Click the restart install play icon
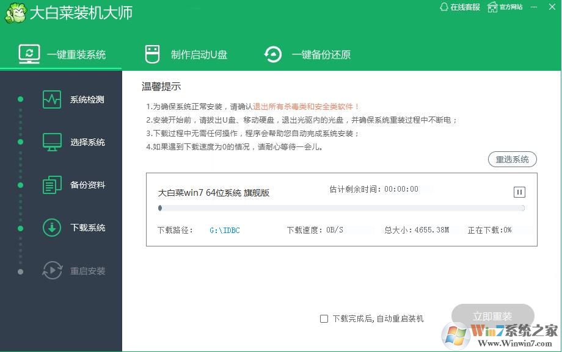 (x=53, y=270)
